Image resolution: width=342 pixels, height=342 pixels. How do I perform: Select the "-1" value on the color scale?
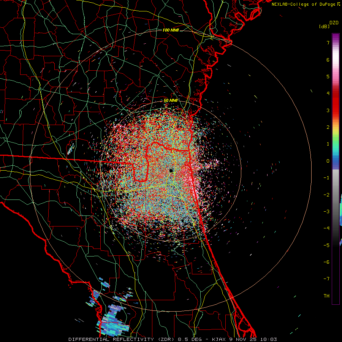click(x=326, y=178)
